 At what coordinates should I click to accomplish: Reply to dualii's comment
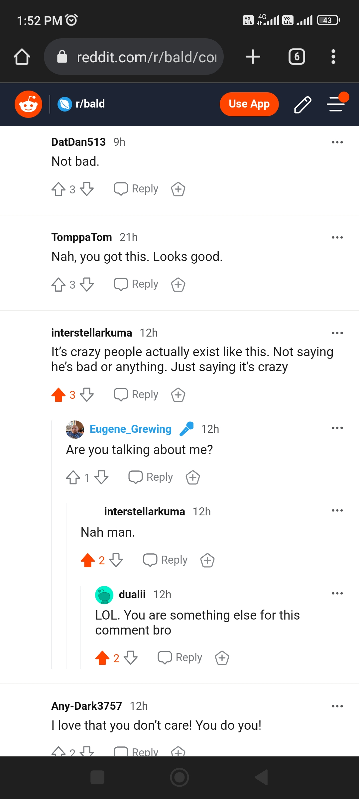click(x=180, y=658)
